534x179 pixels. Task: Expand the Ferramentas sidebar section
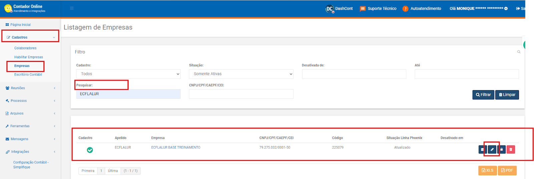coord(30,126)
